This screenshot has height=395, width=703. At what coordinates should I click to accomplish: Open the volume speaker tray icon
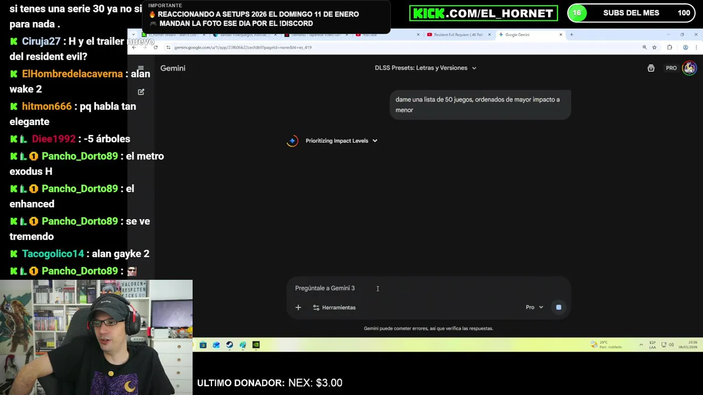tap(671, 345)
